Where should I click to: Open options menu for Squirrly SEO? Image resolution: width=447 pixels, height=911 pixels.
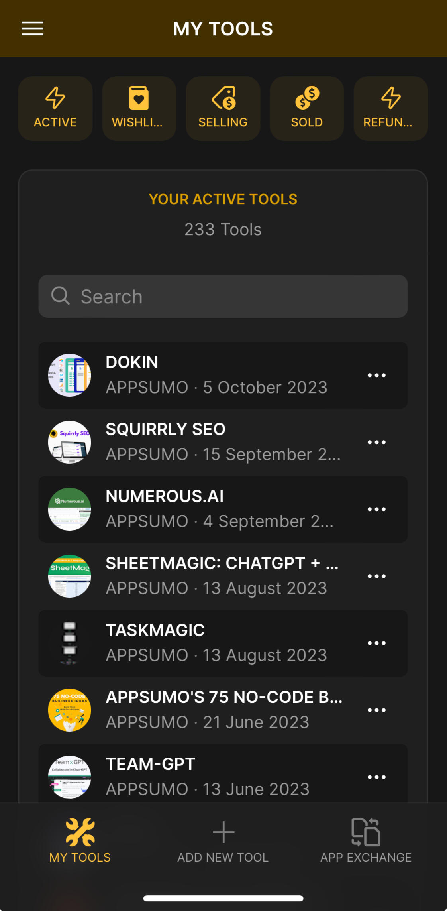tap(376, 442)
